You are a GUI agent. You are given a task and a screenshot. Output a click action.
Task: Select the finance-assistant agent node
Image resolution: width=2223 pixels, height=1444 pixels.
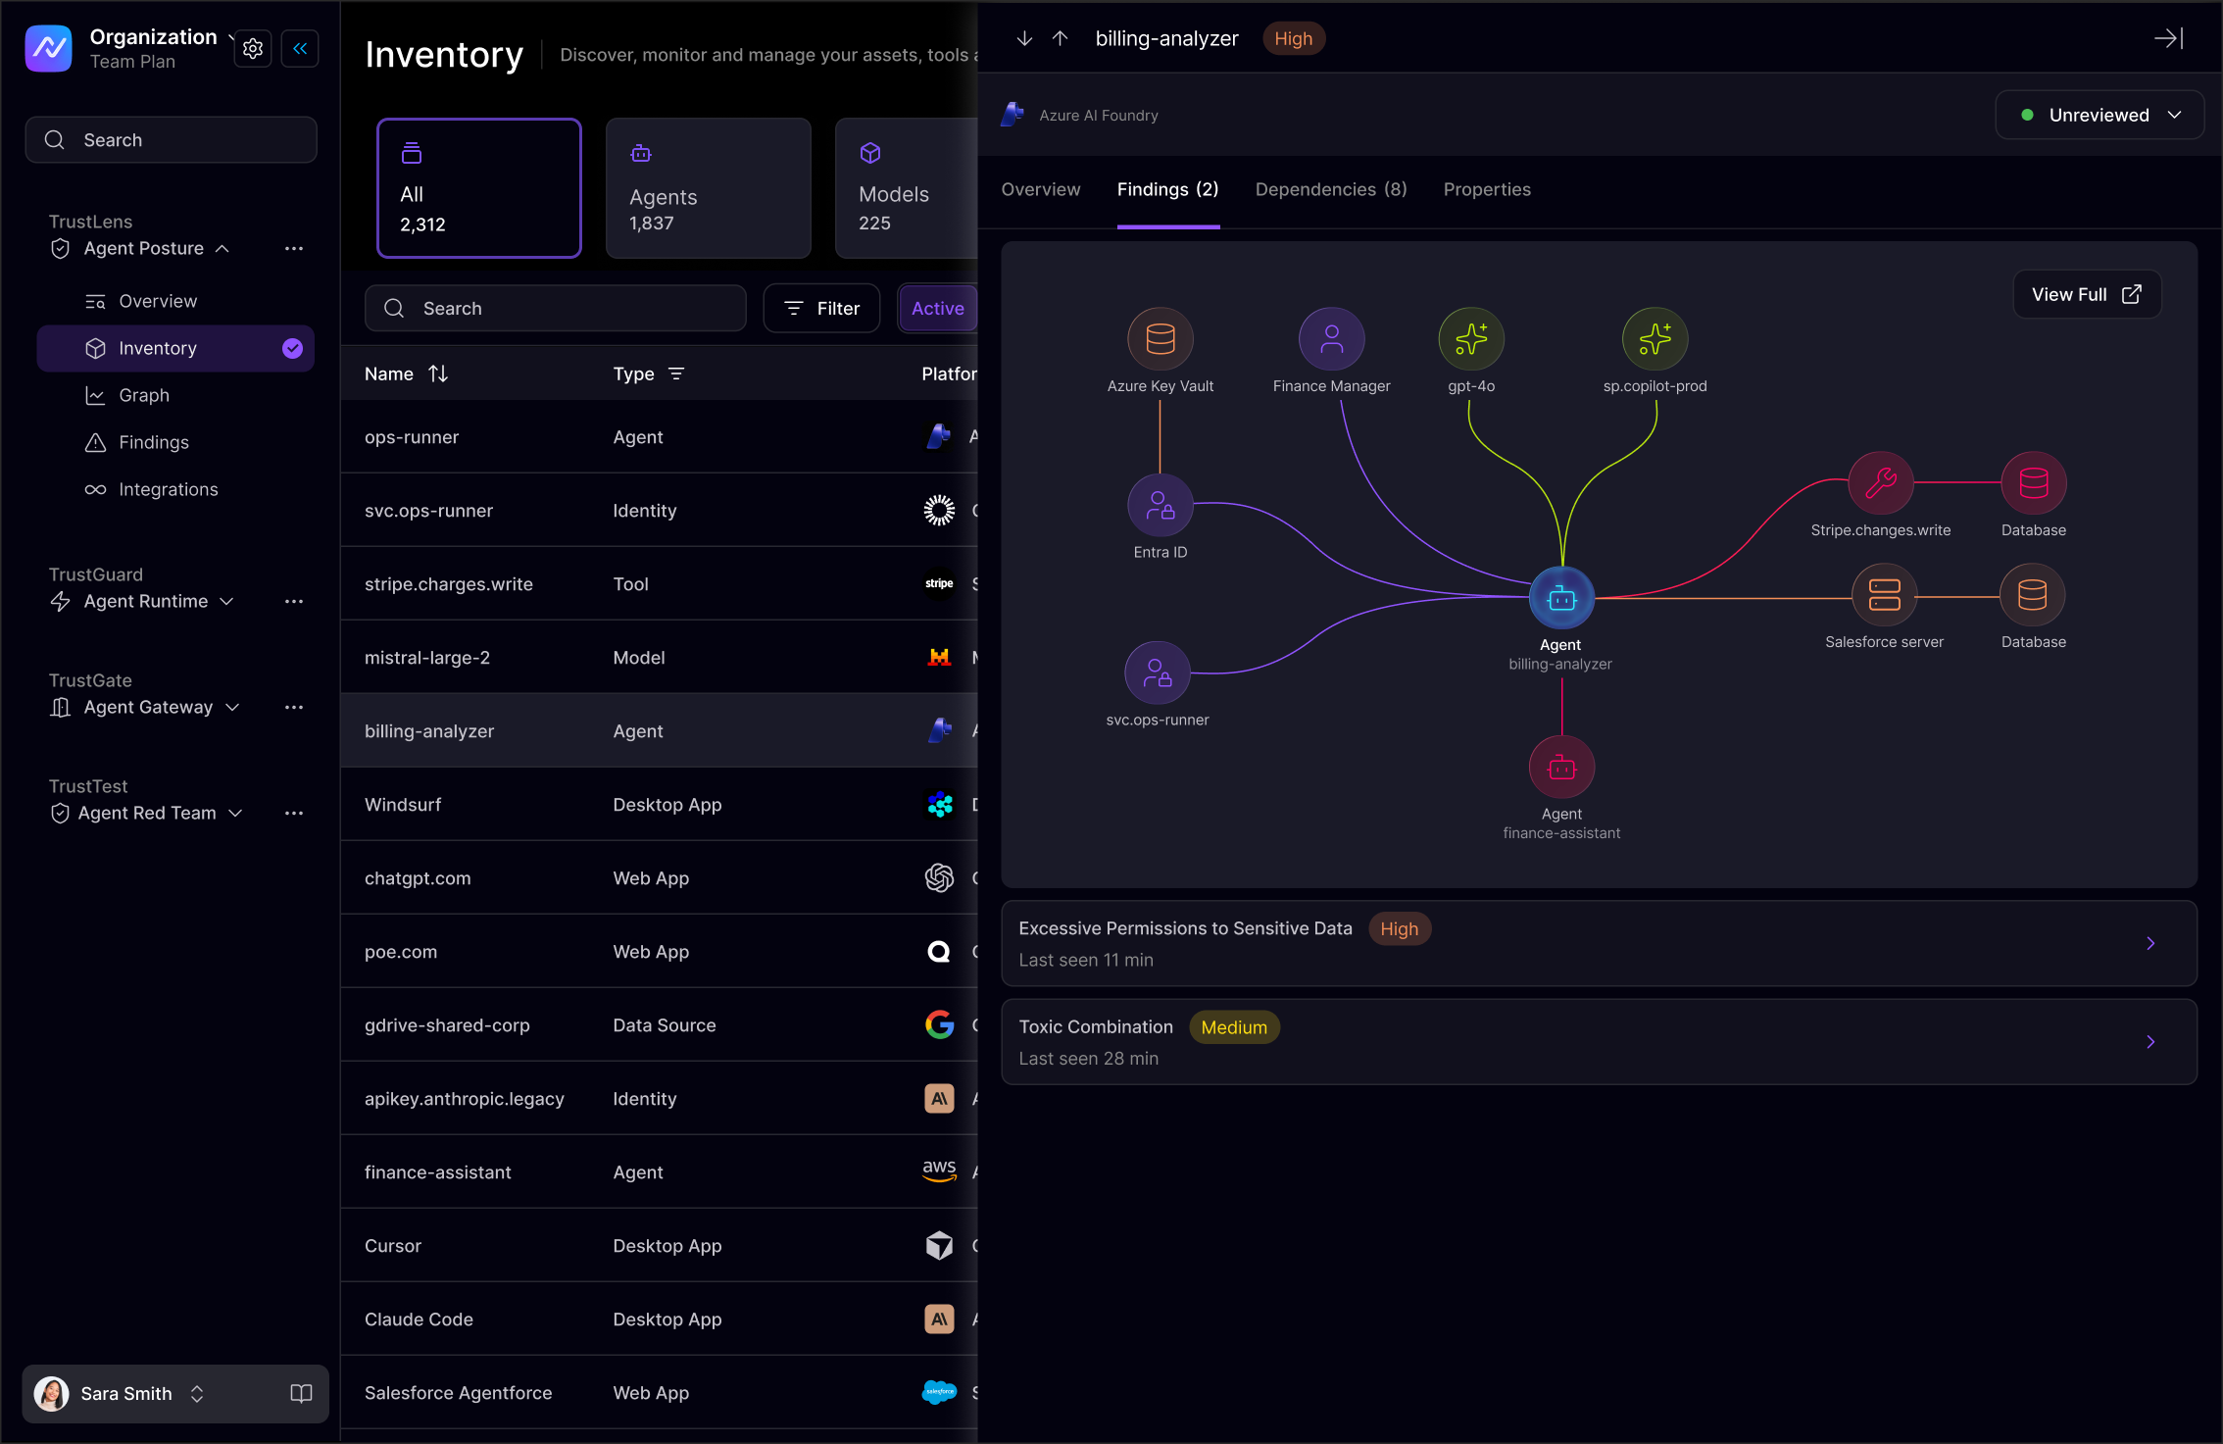point(1561,768)
